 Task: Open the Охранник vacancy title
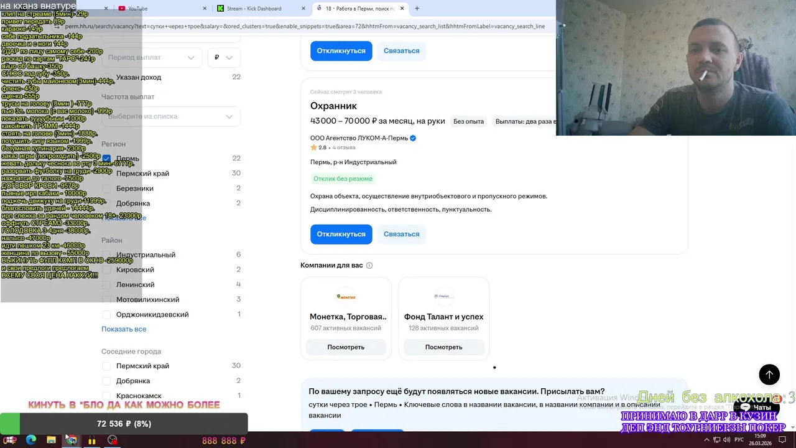coord(333,106)
